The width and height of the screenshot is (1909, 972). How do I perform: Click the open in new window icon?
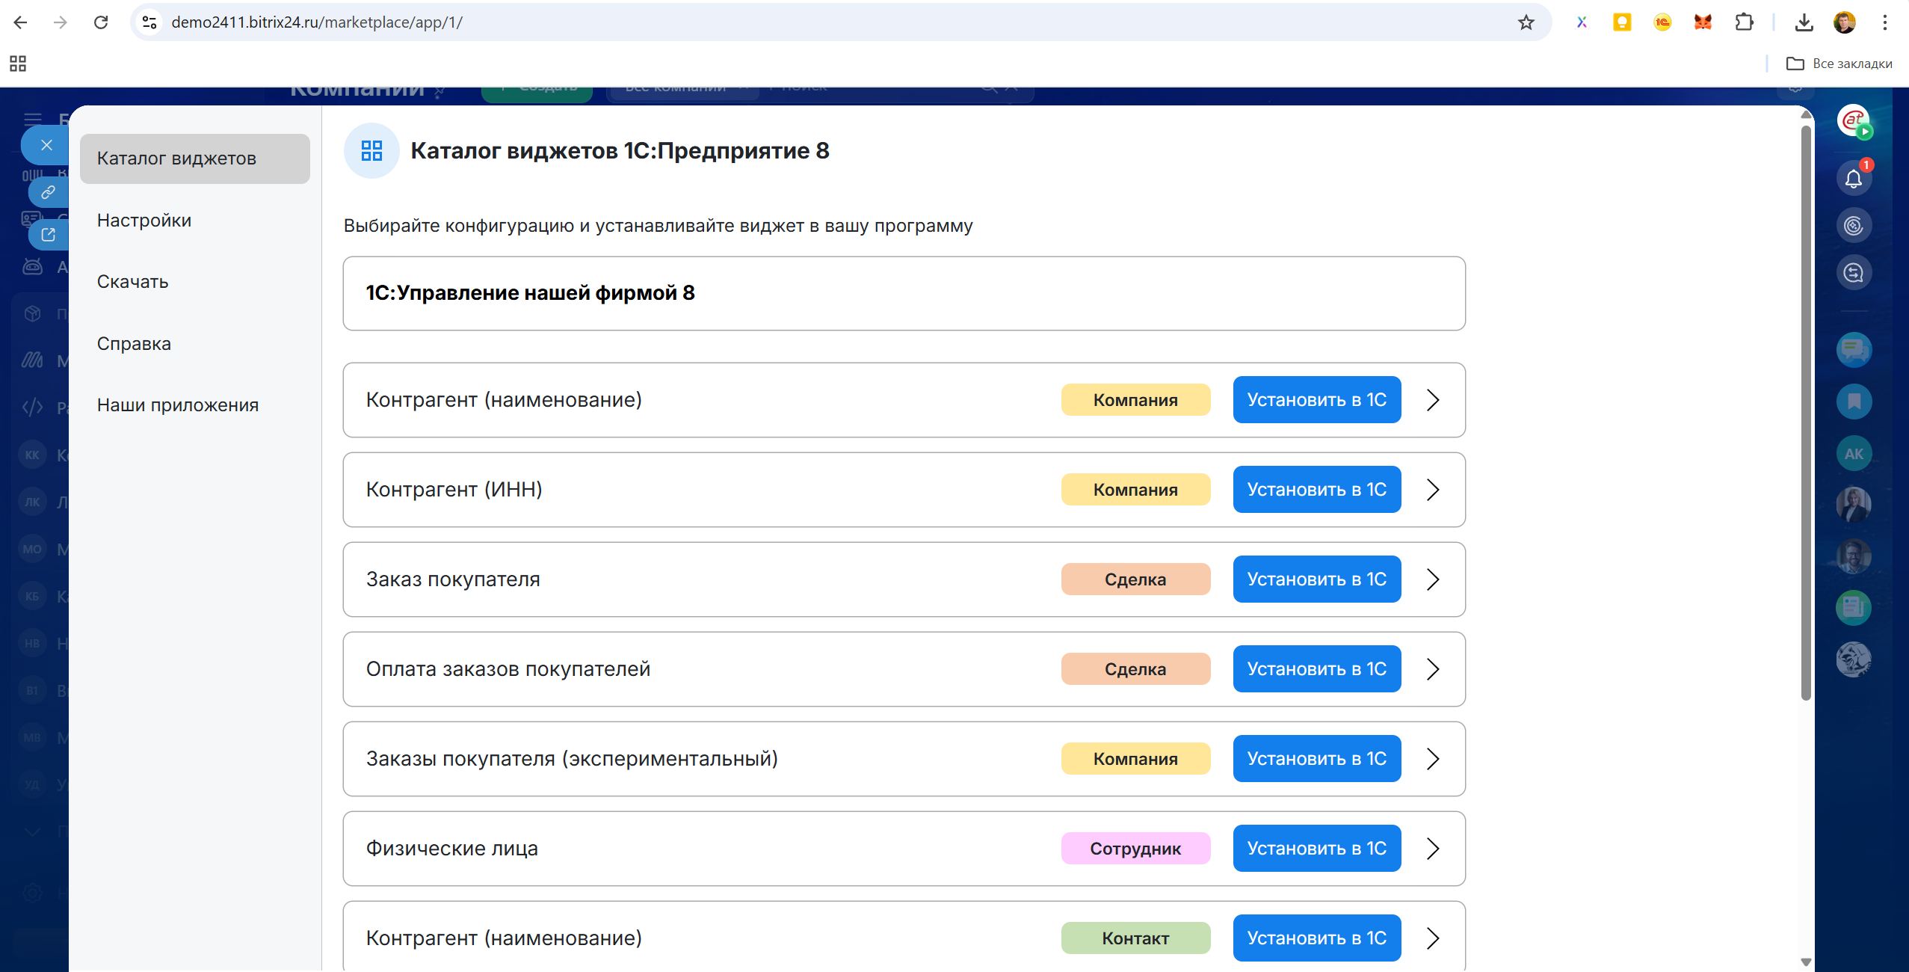48,235
